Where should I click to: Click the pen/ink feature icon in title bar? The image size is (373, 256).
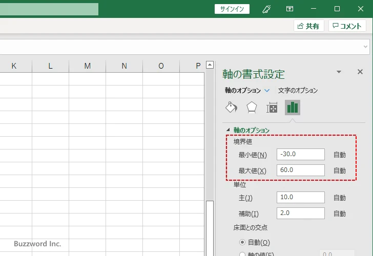pyautogui.click(x=266, y=9)
